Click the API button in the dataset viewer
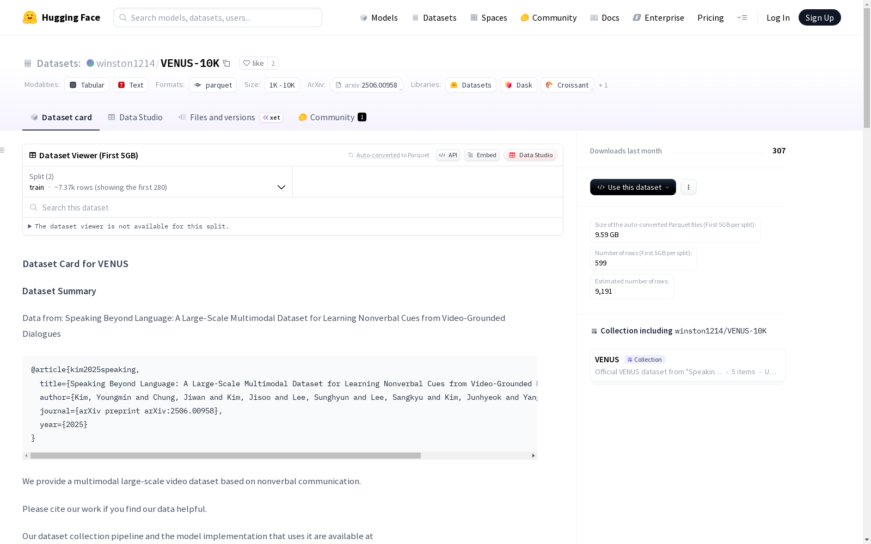Screen dimensions: 871x544 (448, 155)
